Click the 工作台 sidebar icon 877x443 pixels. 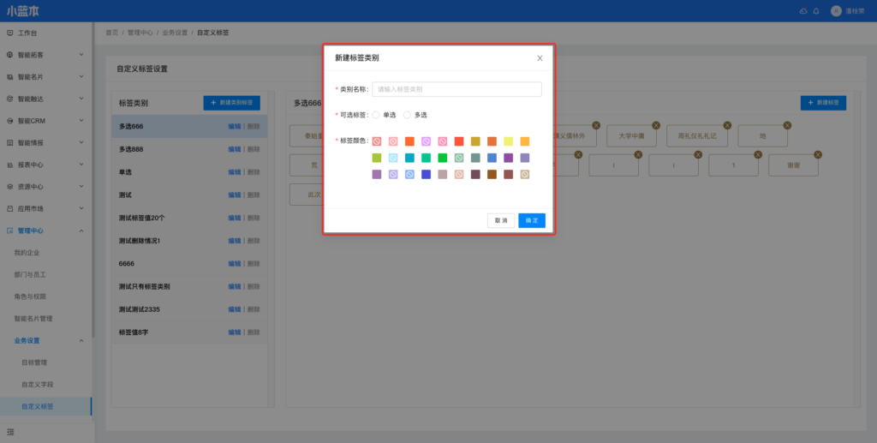pos(10,33)
